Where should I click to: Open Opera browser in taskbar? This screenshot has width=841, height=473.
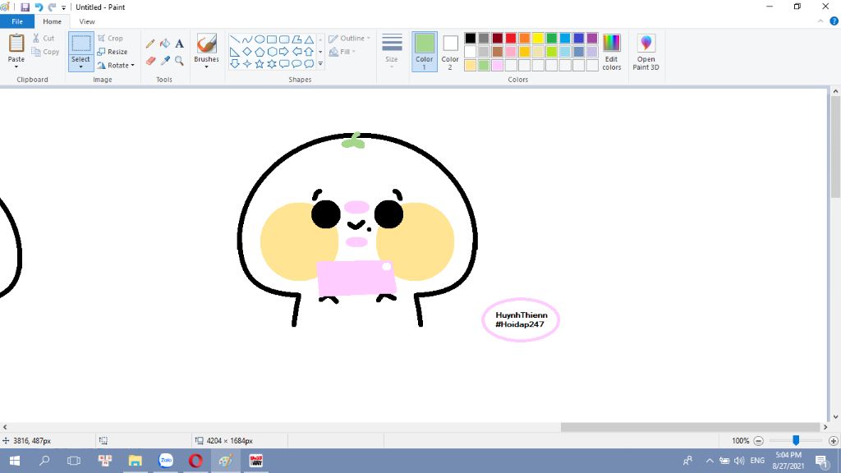tap(195, 461)
